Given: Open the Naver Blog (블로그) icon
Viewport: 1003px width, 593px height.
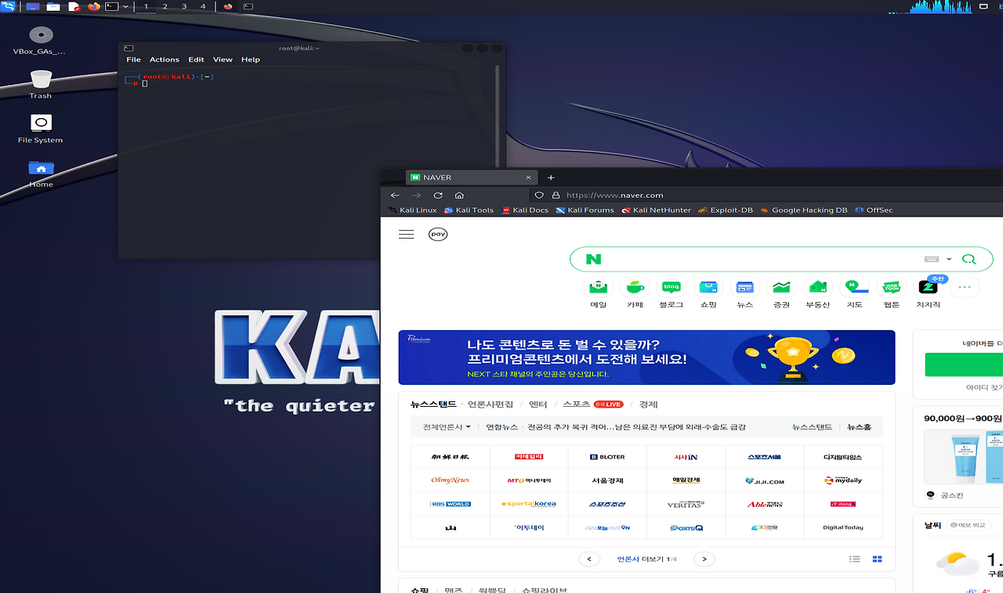Looking at the screenshot, I should click(x=671, y=287).
